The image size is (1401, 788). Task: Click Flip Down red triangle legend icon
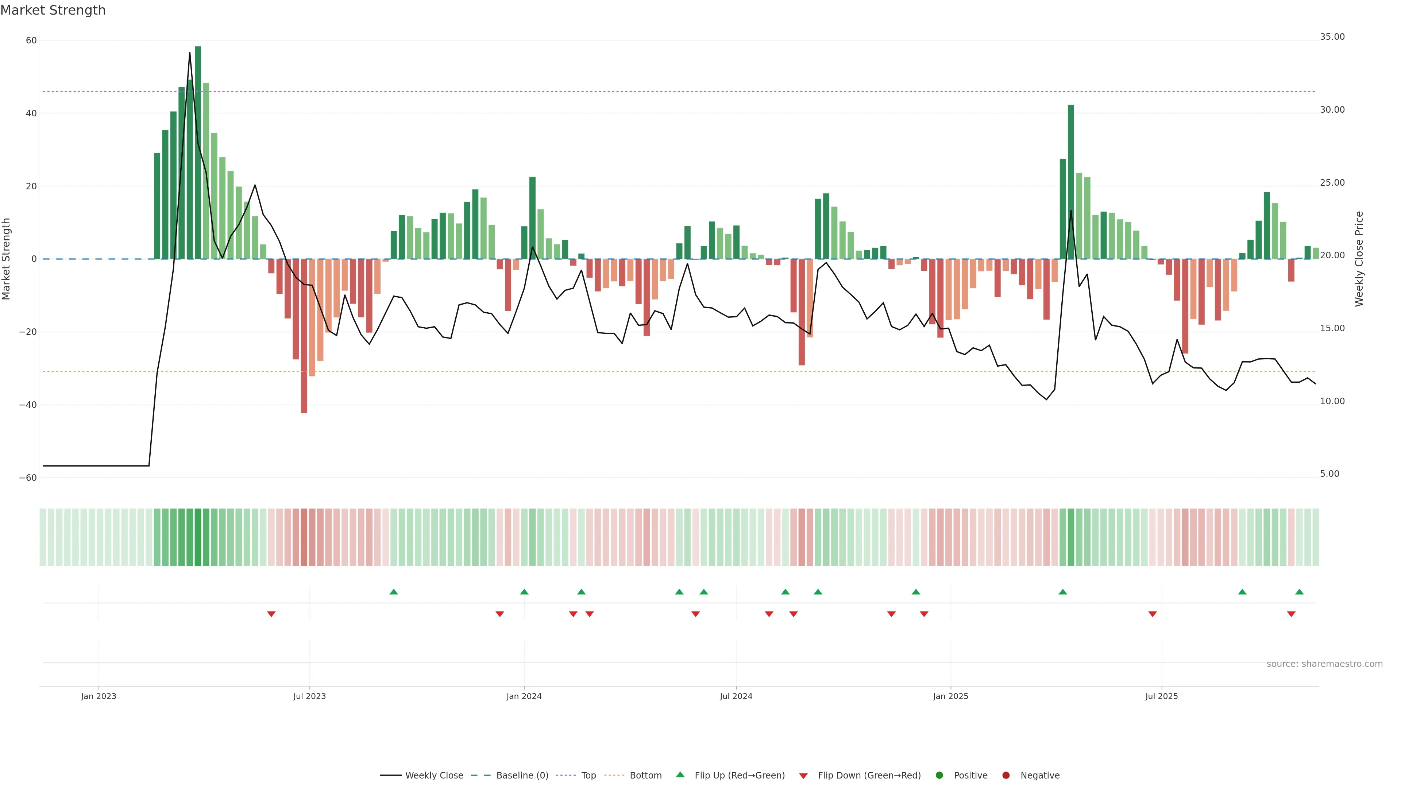click(x=803, y=776)
